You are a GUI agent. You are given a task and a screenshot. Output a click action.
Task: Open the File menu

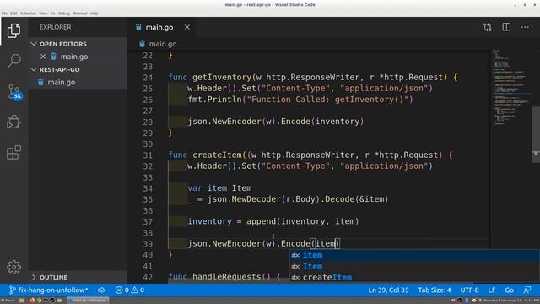coord(4,14)
